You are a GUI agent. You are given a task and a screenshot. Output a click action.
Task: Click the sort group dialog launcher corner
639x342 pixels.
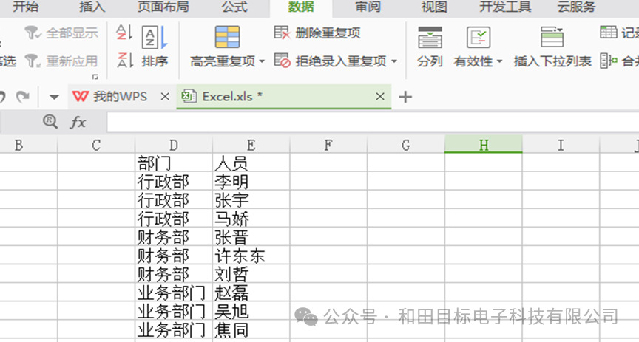[95, 77]
